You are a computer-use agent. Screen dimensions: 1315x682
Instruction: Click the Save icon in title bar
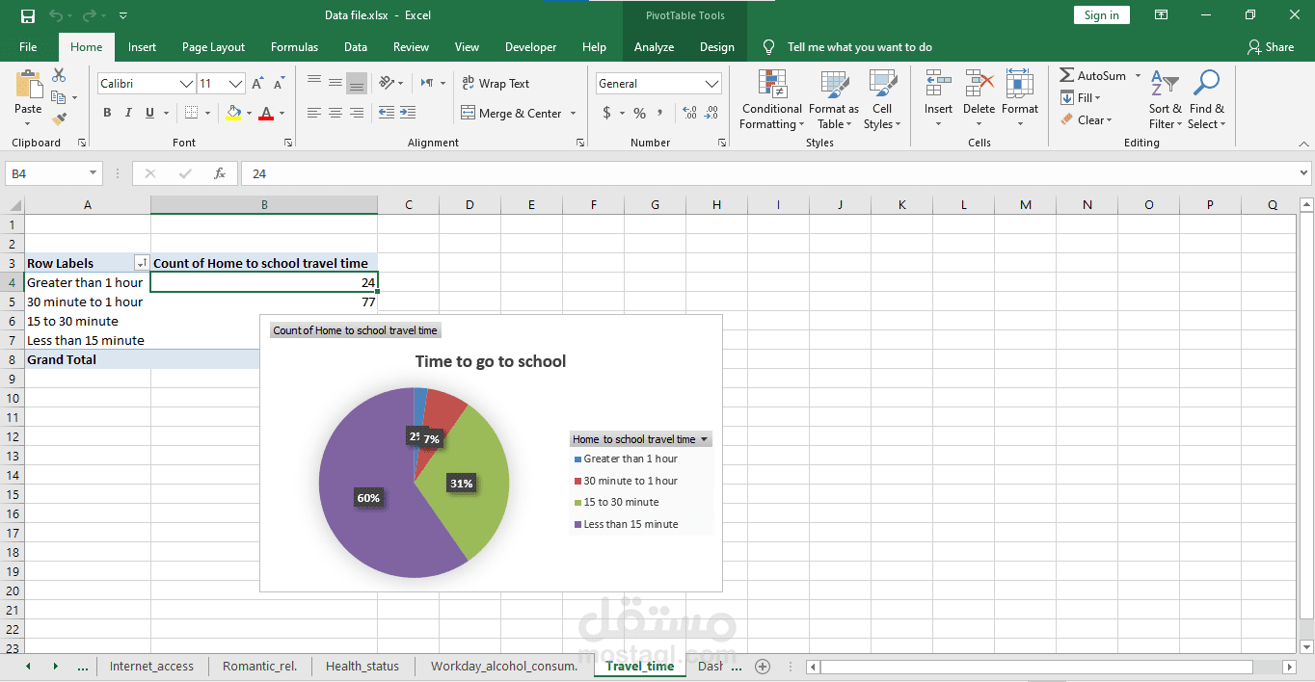[x=28, y=15]
